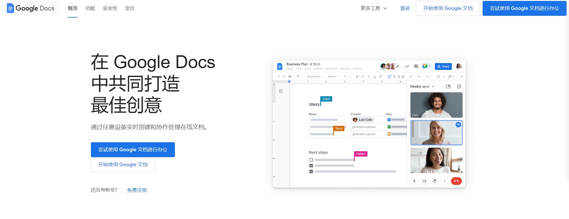Justify text in the toolbar
569x219 pixels.
point(403,76)
